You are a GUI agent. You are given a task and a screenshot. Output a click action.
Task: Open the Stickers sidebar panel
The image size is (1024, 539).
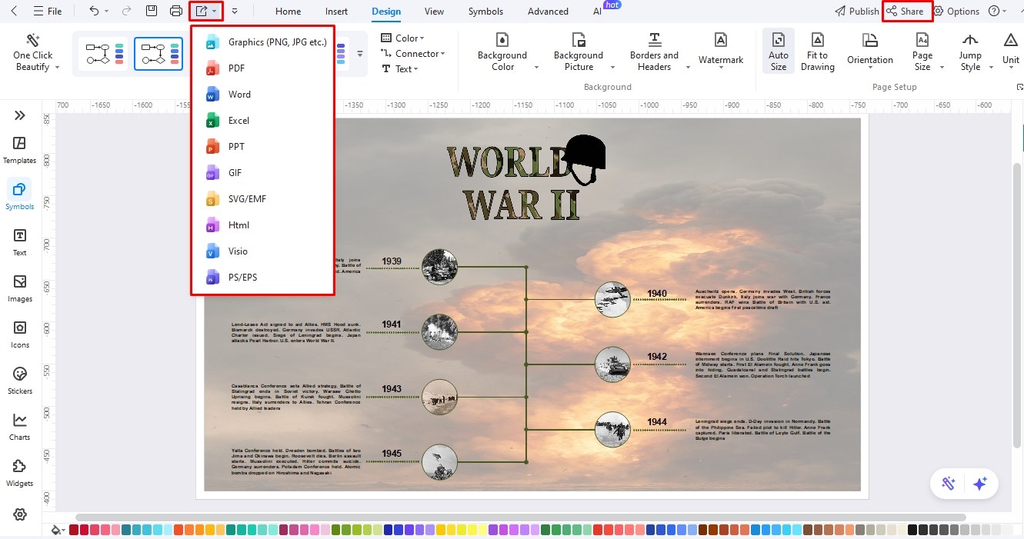tap(20, 380)
